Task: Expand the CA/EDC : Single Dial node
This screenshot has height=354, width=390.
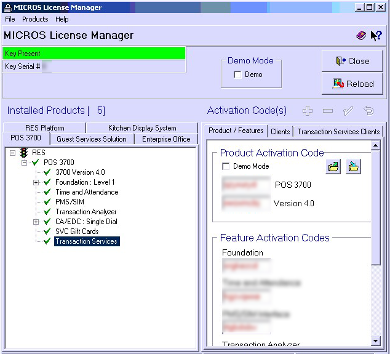Action: point(36,222)
